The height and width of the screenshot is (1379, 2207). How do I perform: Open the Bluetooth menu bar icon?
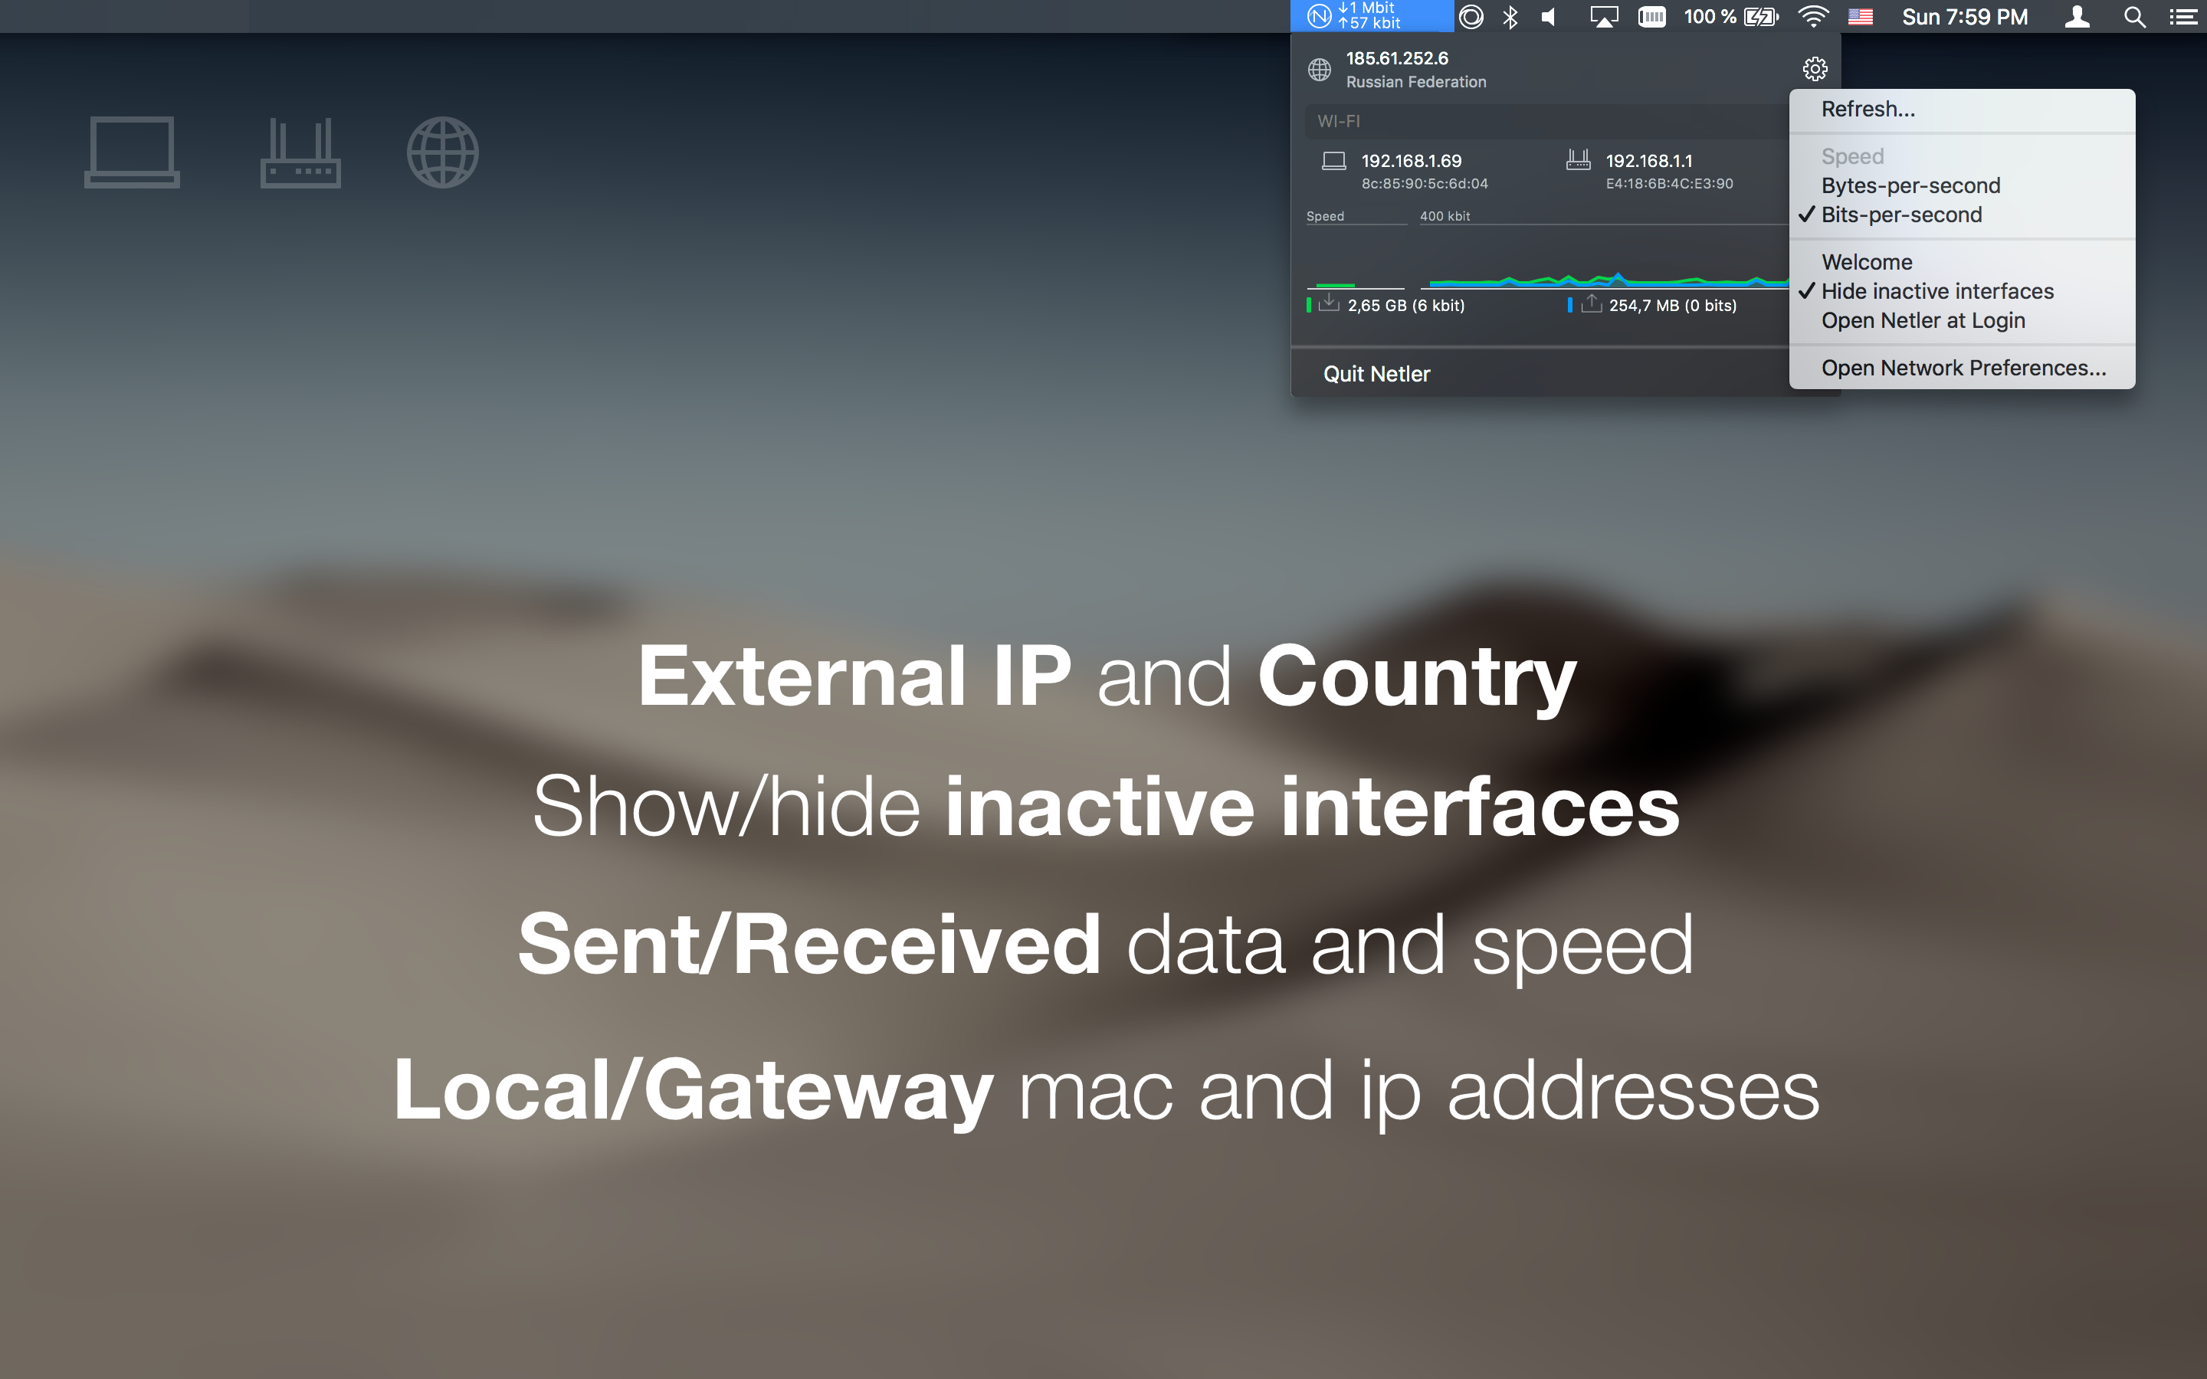click(x=1510, y=16)
